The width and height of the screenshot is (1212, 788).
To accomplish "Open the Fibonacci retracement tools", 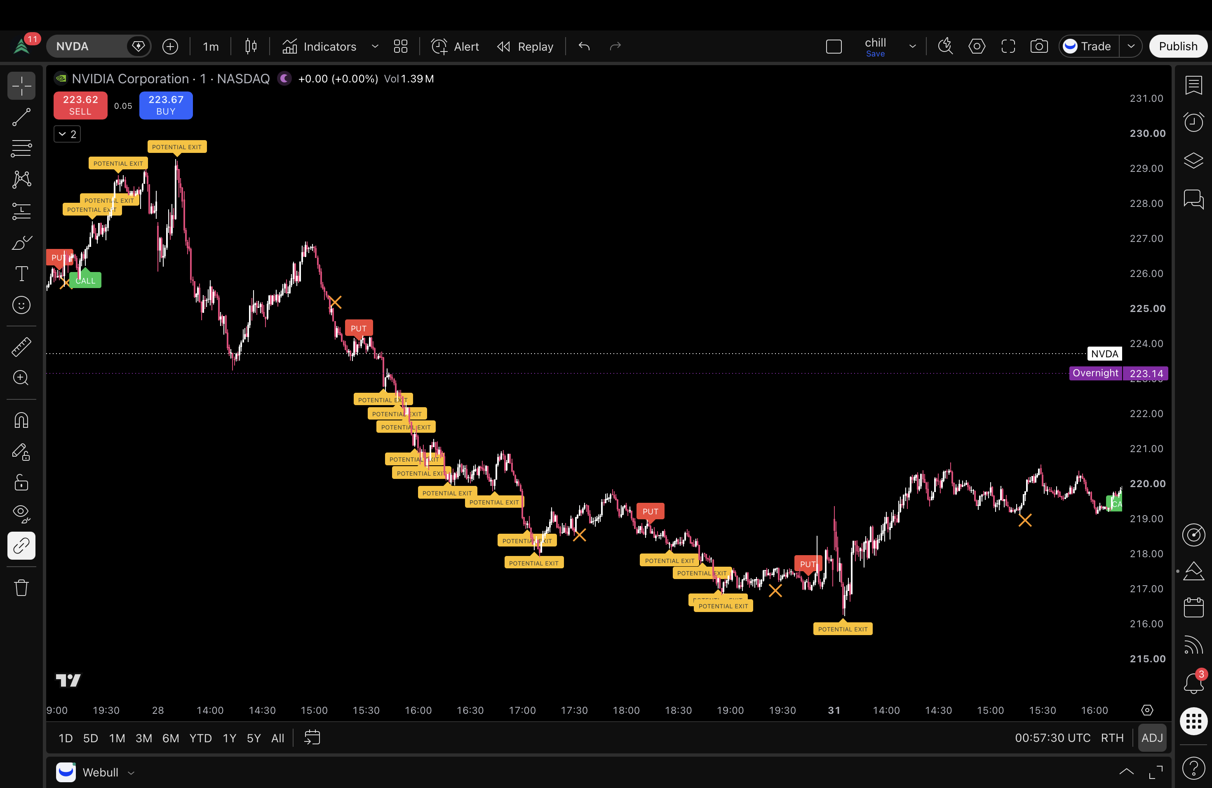I will pyautogui.click(x=21, y=148).
